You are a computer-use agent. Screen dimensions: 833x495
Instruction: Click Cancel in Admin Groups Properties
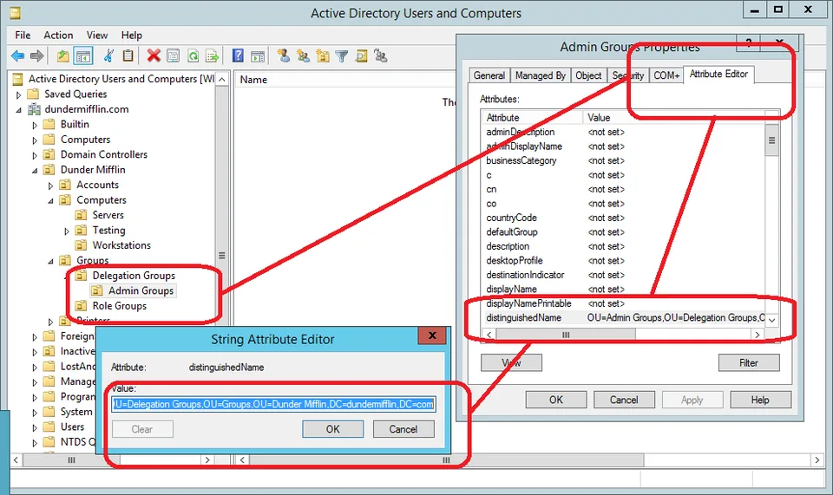click(624, 400)
